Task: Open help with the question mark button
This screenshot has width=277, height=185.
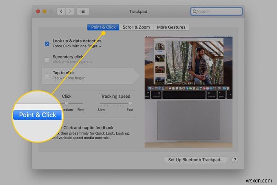Action: tap(235, 160)
